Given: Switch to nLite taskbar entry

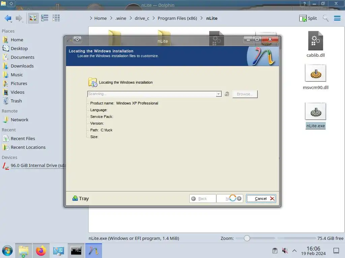Looking at the screenshot, I should point(94,251).
